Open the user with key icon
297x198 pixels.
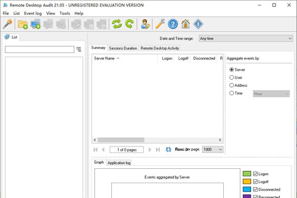click(x=145, y=24)
